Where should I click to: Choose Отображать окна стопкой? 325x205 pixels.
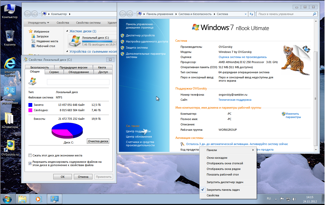[228, 163]
